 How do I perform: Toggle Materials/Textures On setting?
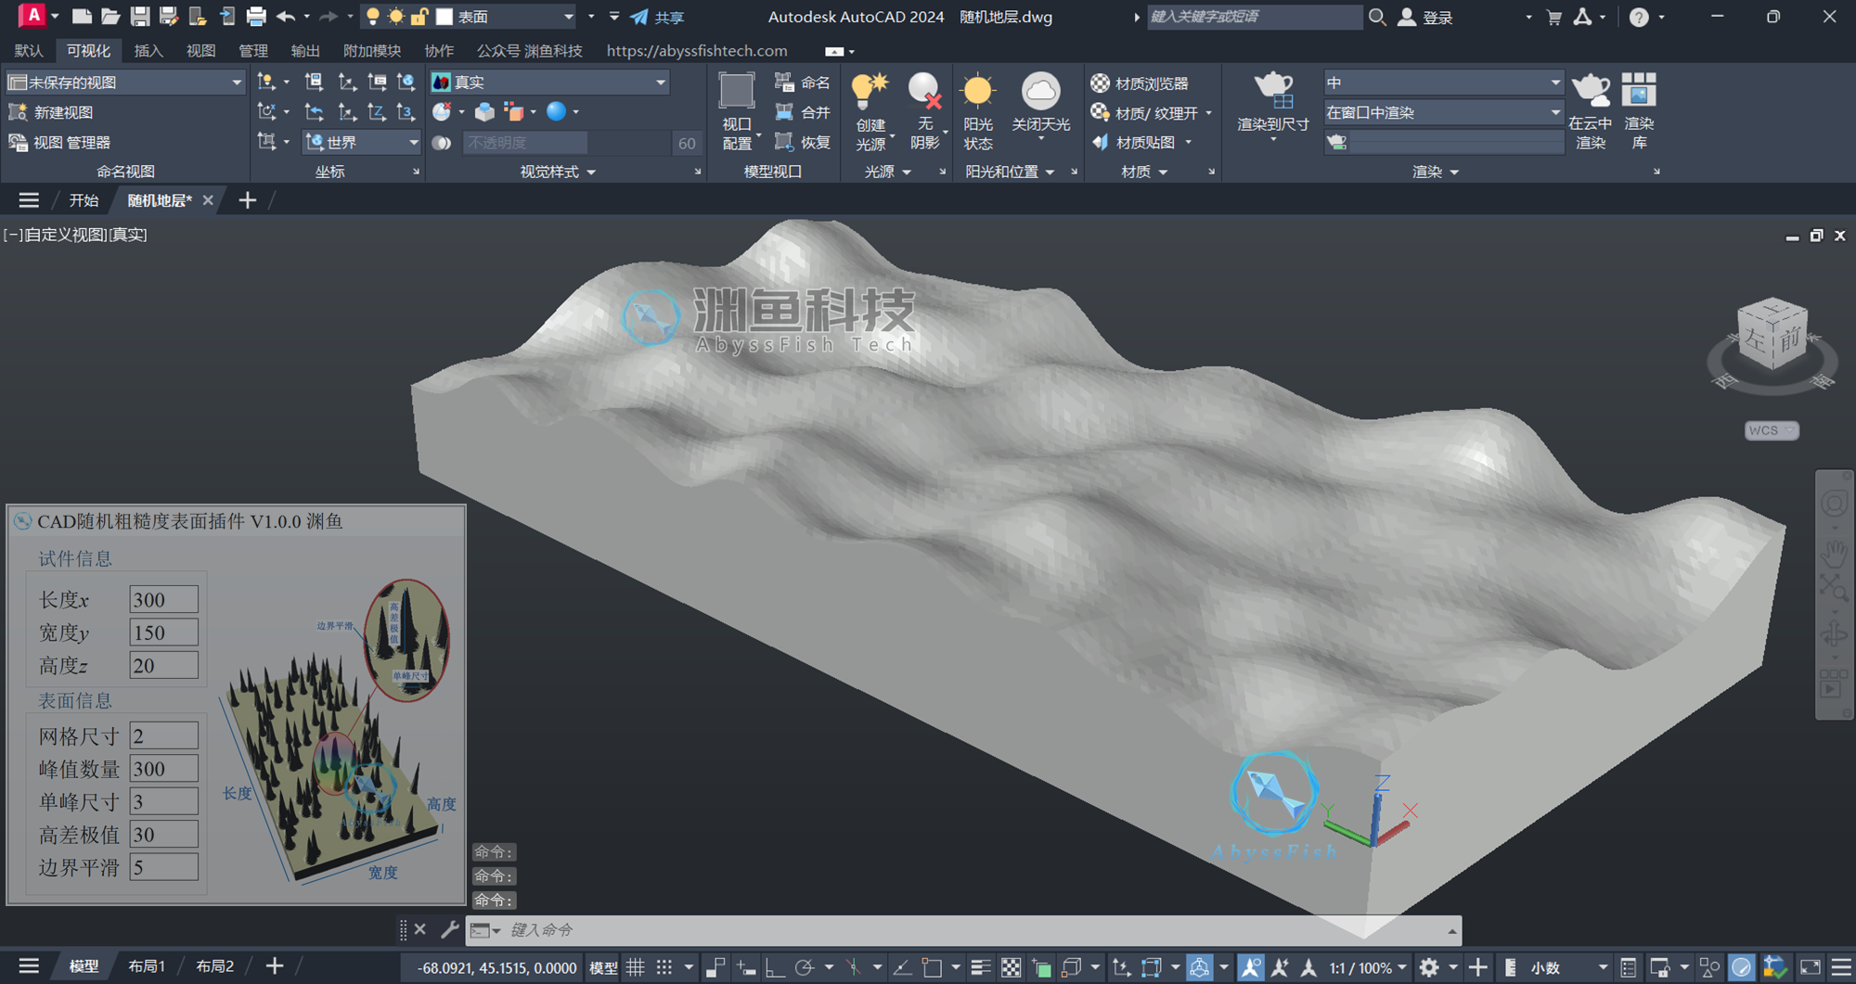(x=1151, y=113)
